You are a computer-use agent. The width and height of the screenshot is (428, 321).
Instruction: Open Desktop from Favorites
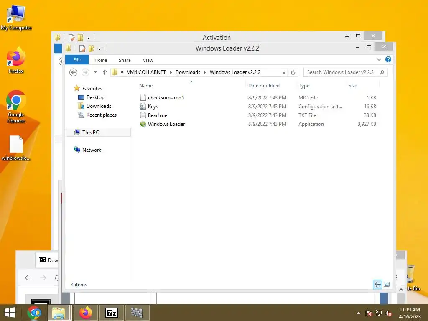95,97
